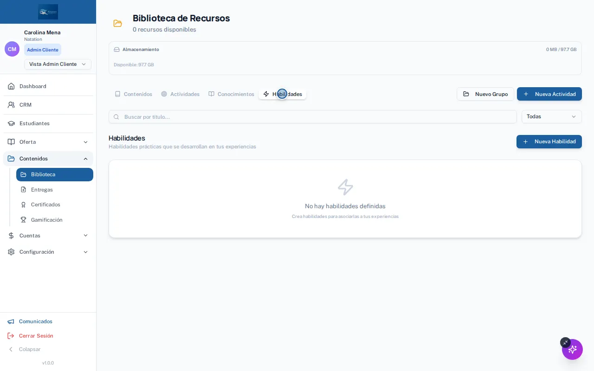Click the Gamificación trophy icon
The width and height of the screenshot is (594, 371).
pos(23,220)
